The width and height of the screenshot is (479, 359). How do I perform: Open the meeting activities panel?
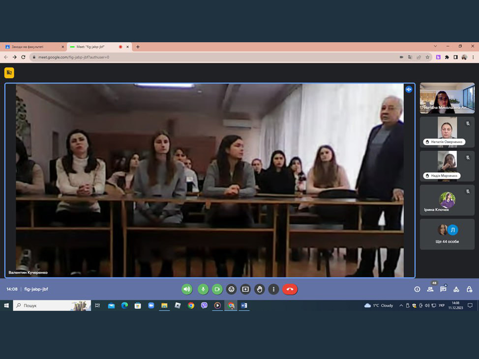456,289
